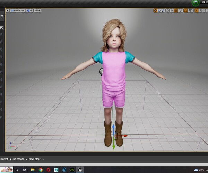This screenshot has width=208, height=173.
Task: Open Unreal Engine from the taskbar
Action: [x=80, y=170]
